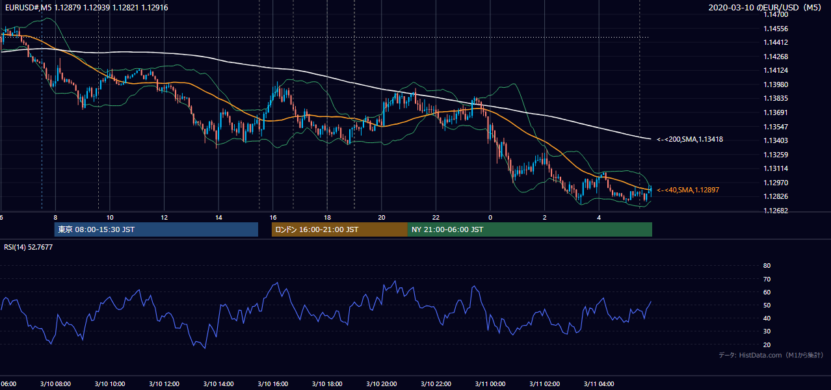Click price level 1.13980 on the axis
This screenshot has width=831, height=390.
tap(776, 84)
